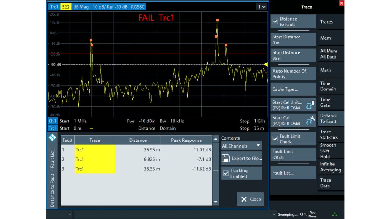Screen dimensions: 390x219
Task: Click the green network status icon
Action: (334, 214)
